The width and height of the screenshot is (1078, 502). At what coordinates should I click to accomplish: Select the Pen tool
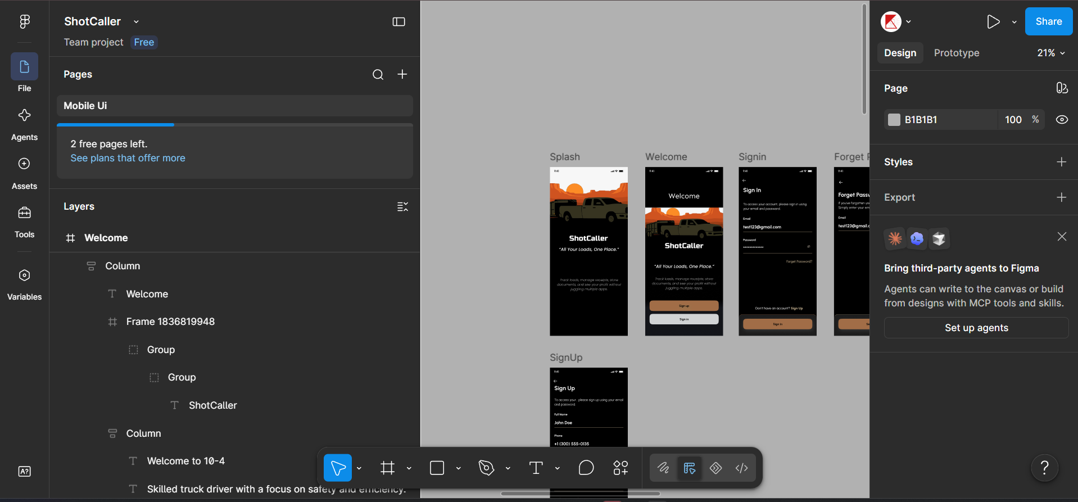[486, 468]
